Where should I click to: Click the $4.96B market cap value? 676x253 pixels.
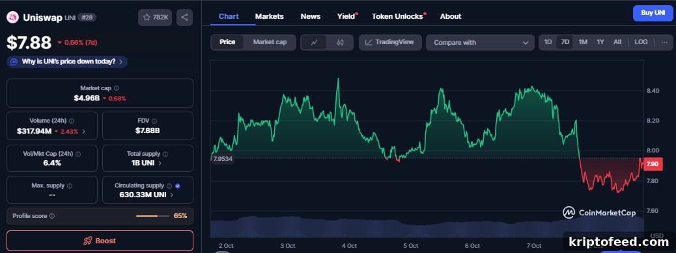pyautogui.click(x=87, y=99)
